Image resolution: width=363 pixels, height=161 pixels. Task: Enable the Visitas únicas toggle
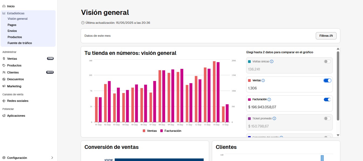[327, 61]
